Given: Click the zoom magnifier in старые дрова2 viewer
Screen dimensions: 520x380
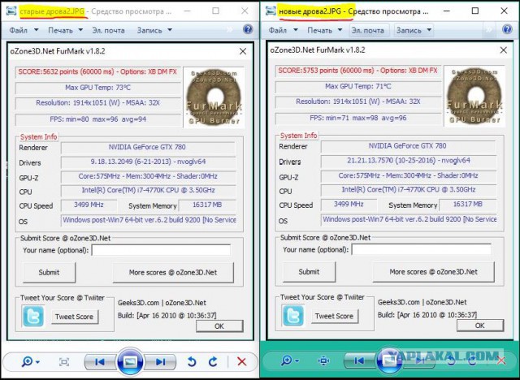Looking at the screenshot, I should [x=30, y=361].
